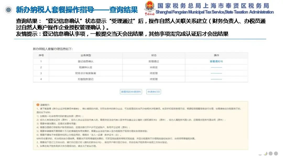Select the 登记信息确认 cell
The image size is (283, 159).
click(x=85, y=61)
